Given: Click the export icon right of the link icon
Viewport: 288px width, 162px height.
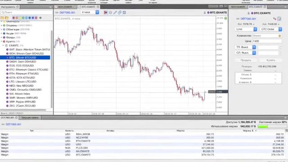Looking at the screenshot, I should [x=124, y=13].
